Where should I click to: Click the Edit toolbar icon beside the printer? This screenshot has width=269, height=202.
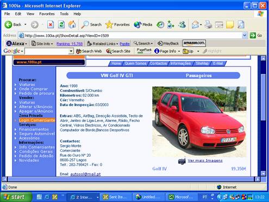point(219,25)
